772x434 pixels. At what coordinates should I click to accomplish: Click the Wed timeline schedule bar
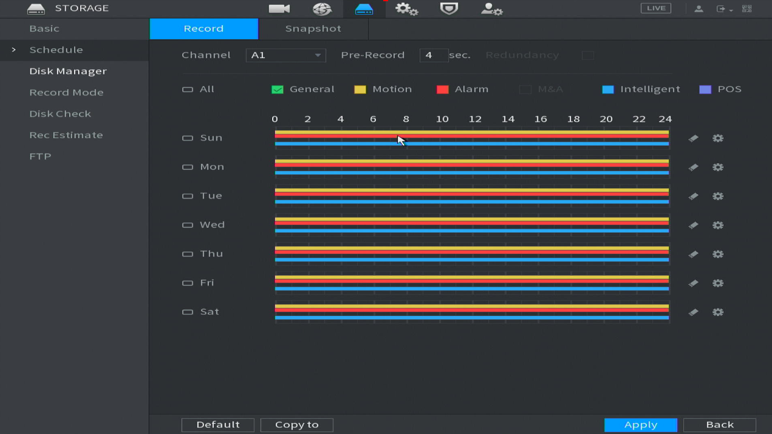coord(472,225)
